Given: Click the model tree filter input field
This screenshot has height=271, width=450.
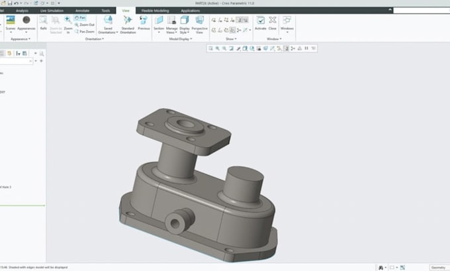Looking at the screenshot, I should coord(16,61).
